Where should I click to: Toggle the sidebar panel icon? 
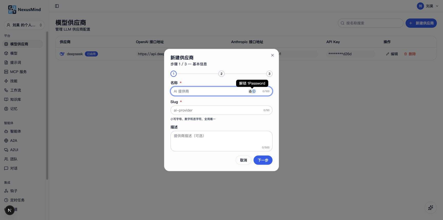[x=57, y=6]
